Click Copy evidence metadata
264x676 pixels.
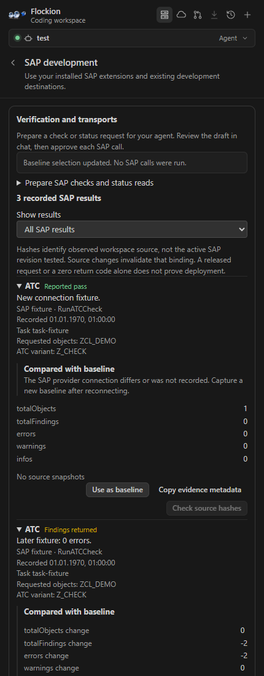(x=200, y=490)
